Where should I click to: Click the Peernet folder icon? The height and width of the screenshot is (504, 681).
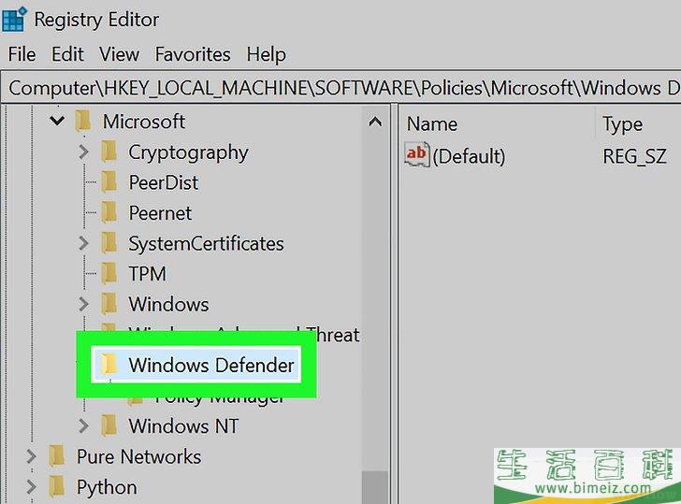109,212
